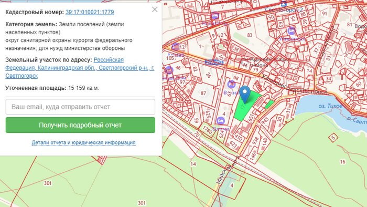The width and height of the screenshot is (367, 207).
Task: Select parcel labeled 410
Action: coord(238,137)
